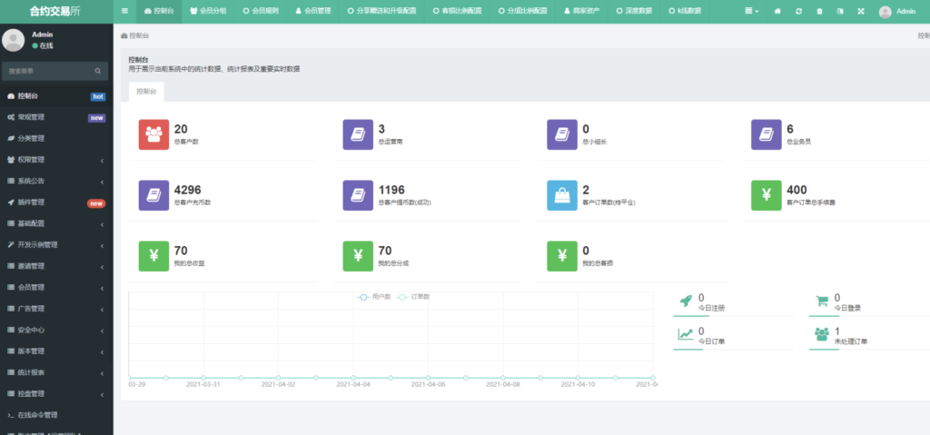
Task: Click the green yen 客户订单总手续费 icon
Action: (x=766, y=193)
